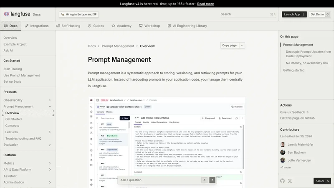Focus the Ask a question input
This screenshot has width=334, height=188.
[160, 180]
